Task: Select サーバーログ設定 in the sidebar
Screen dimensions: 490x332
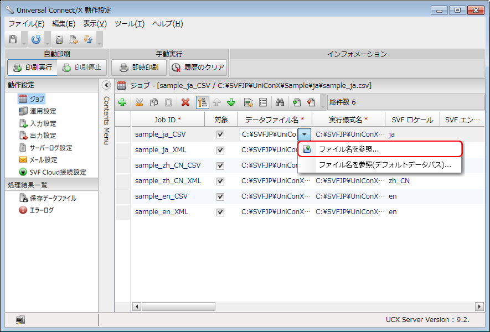Action: 45,148
